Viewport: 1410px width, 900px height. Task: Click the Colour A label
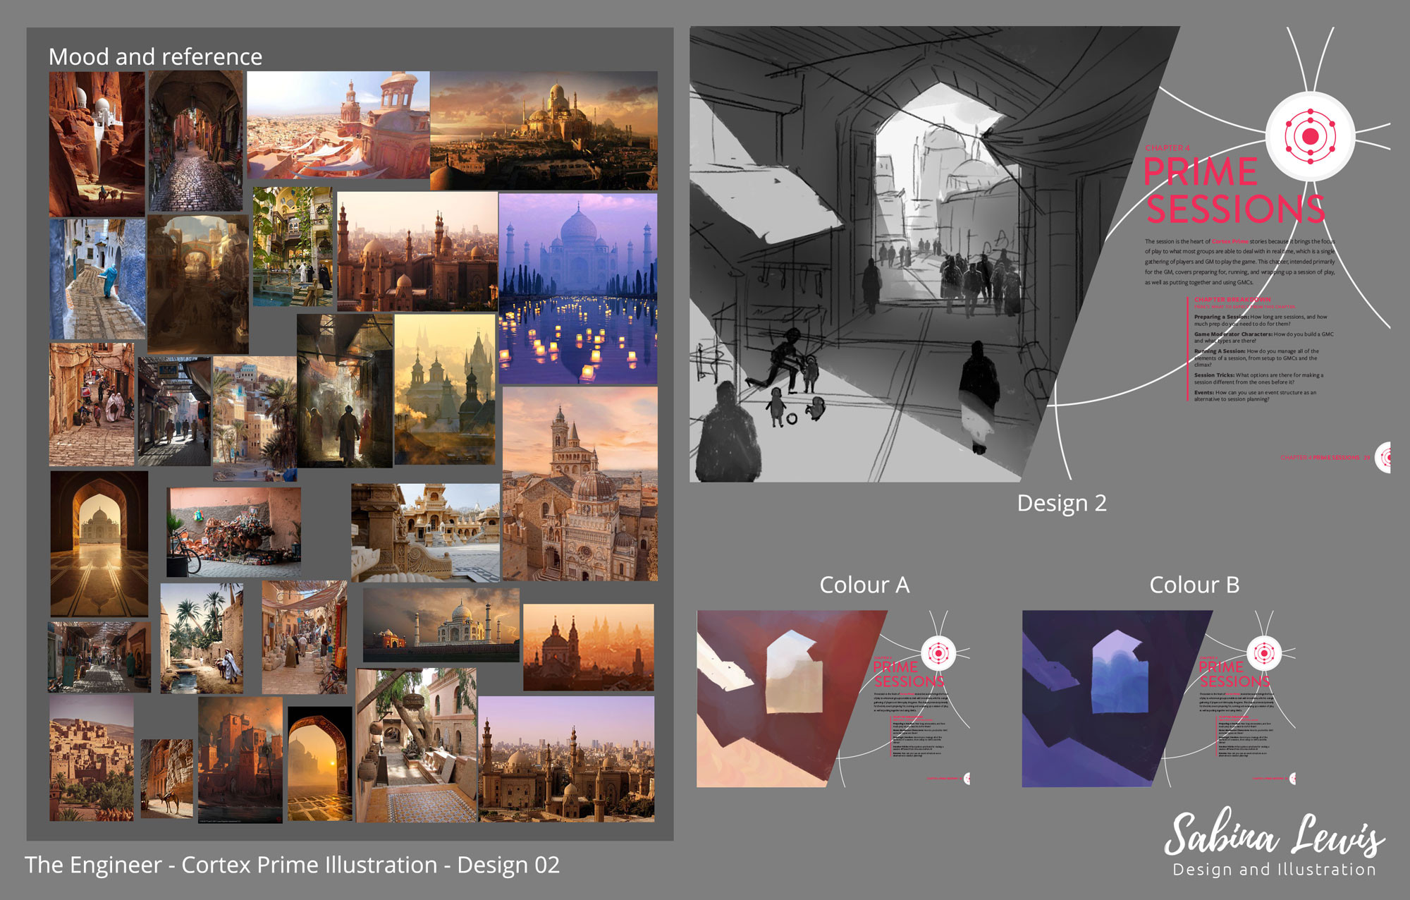pos(864,585)
